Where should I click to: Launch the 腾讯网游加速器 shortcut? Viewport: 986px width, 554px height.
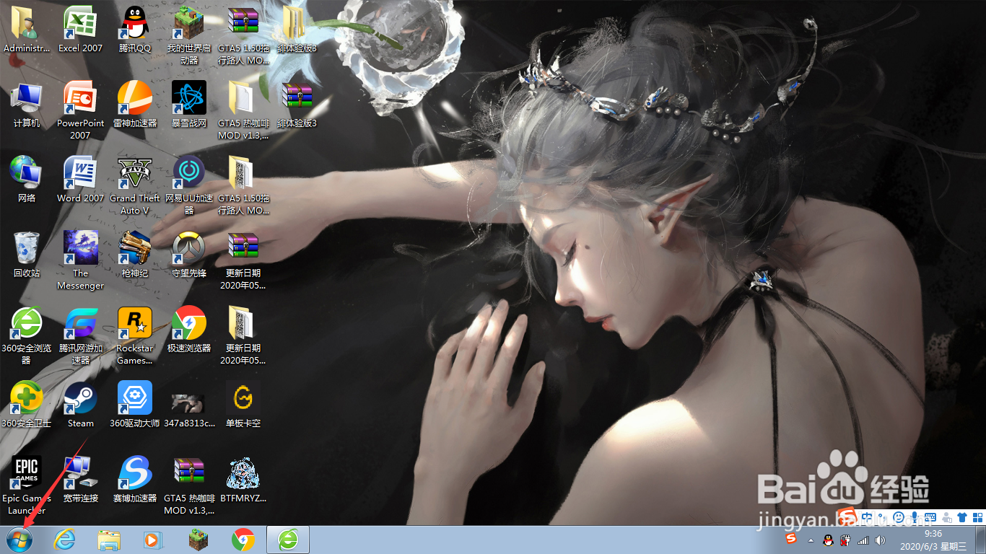(x=80, y=322)
